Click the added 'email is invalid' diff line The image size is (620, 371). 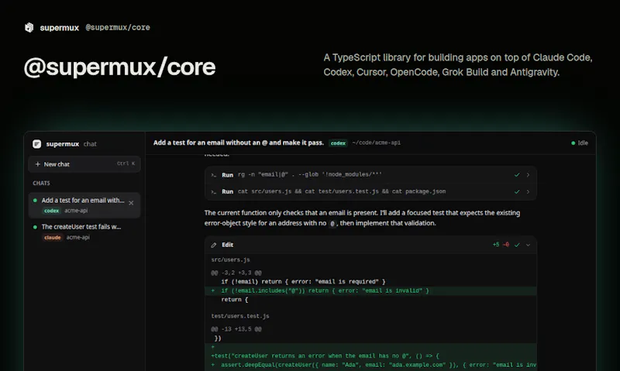tap(370, 290)
